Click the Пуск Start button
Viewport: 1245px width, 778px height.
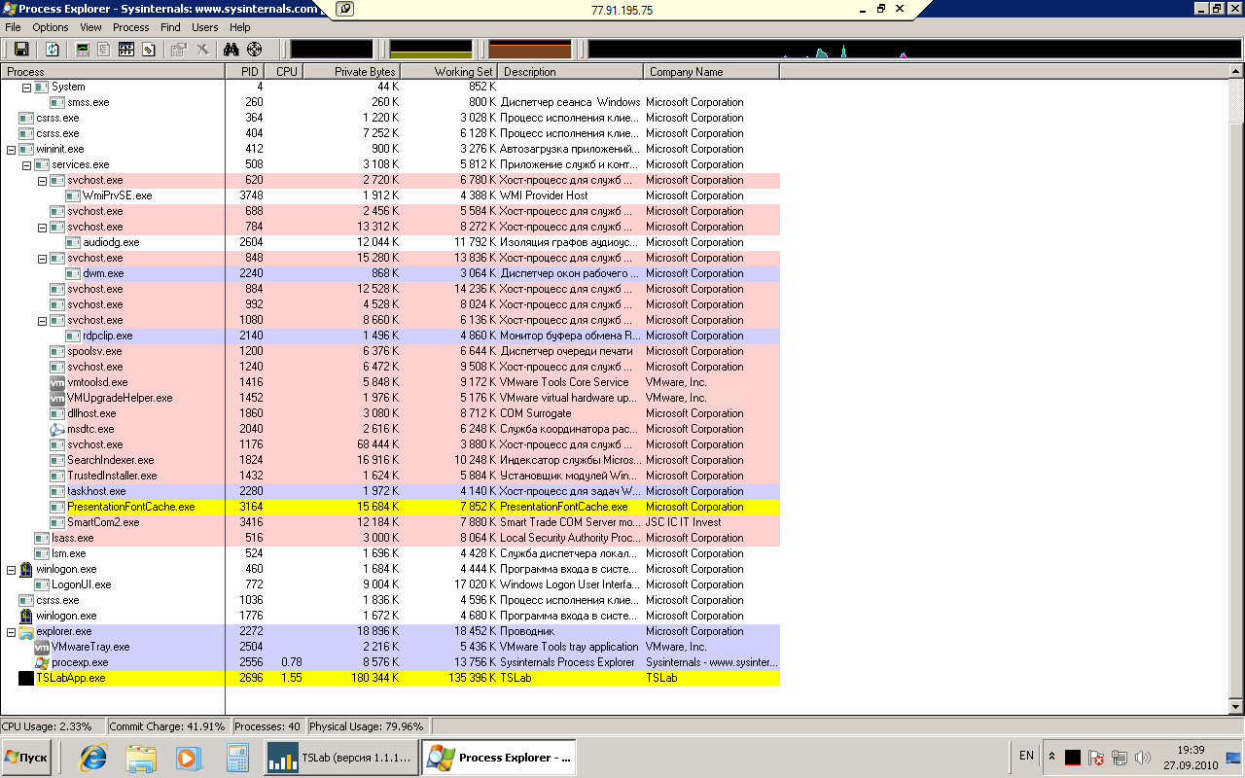tap(27, 758)
